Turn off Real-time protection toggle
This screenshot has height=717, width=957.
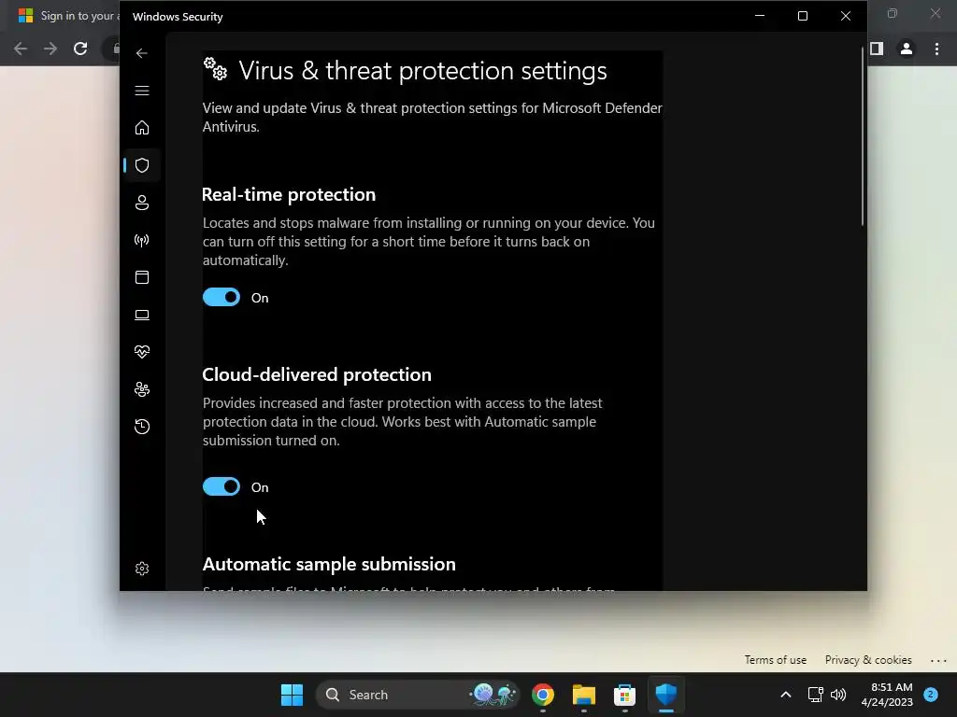pos(221,298)
